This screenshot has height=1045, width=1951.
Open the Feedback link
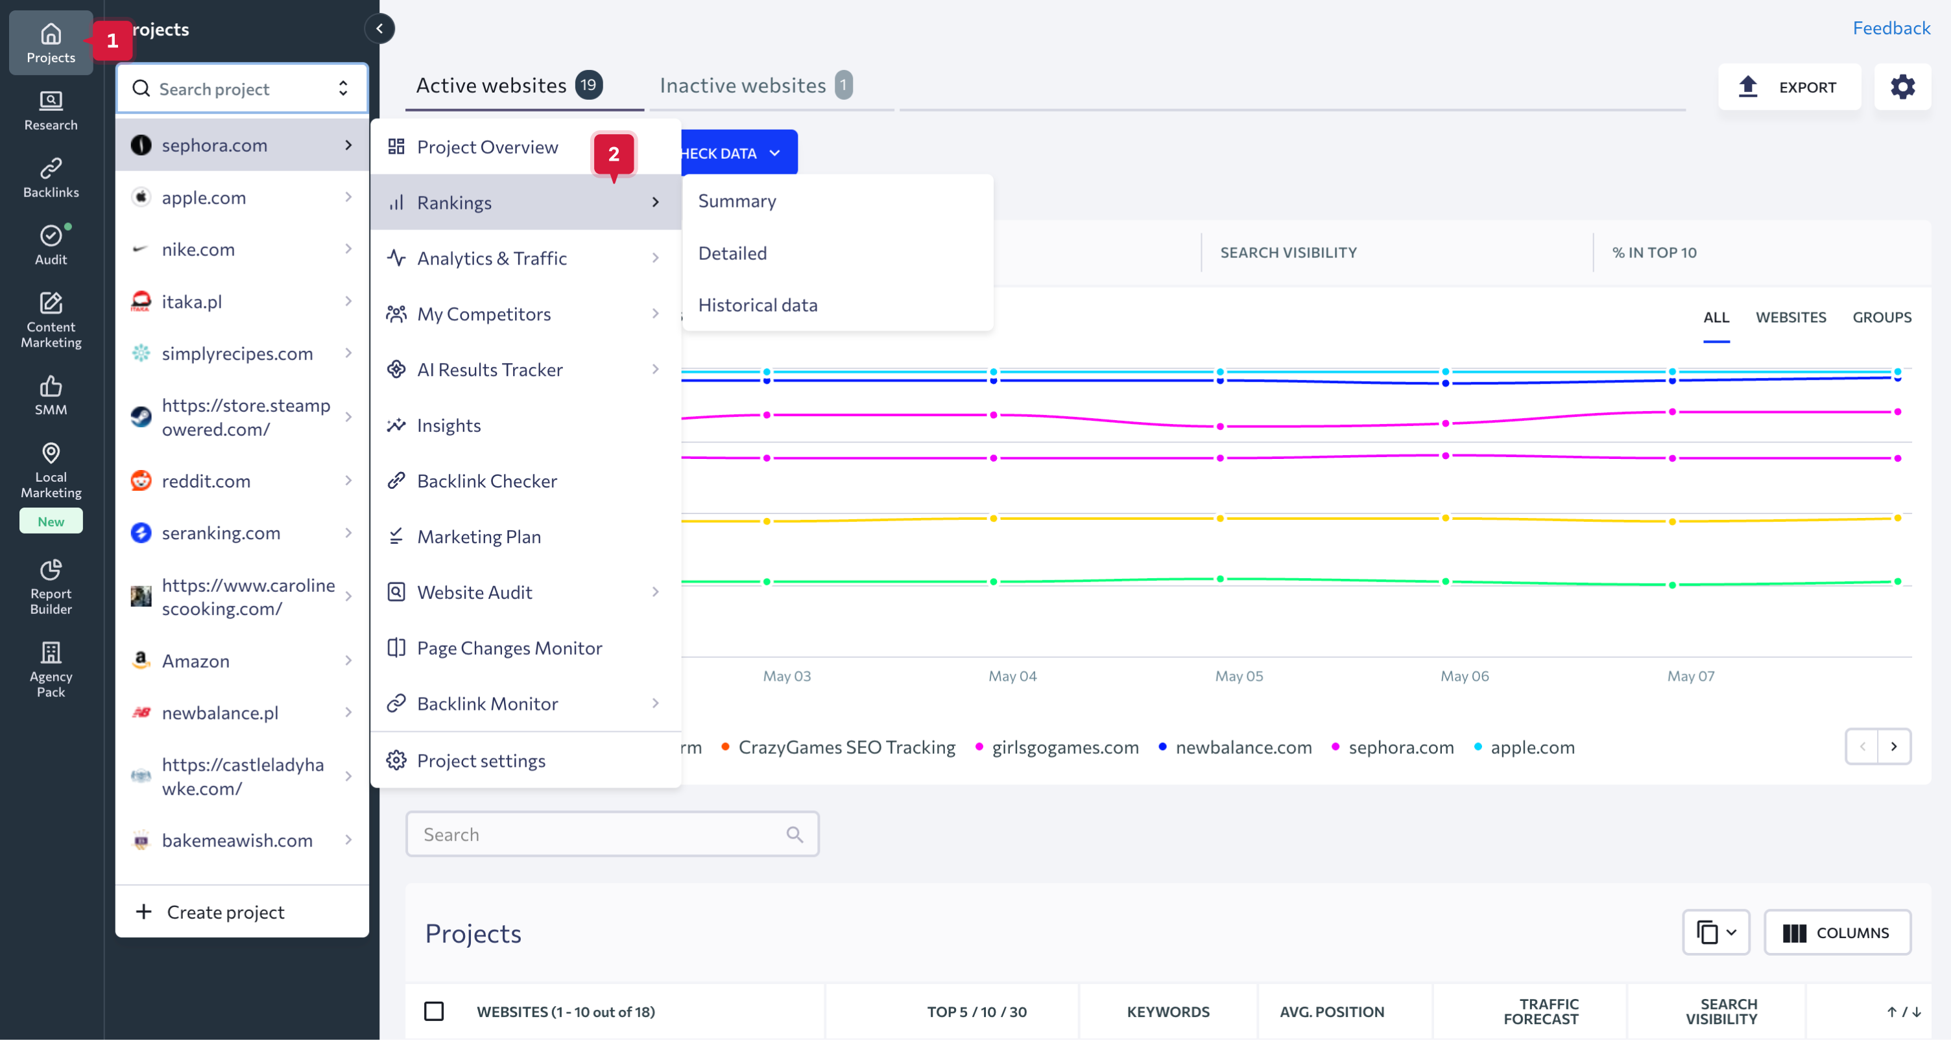[x=1891, y=28]
